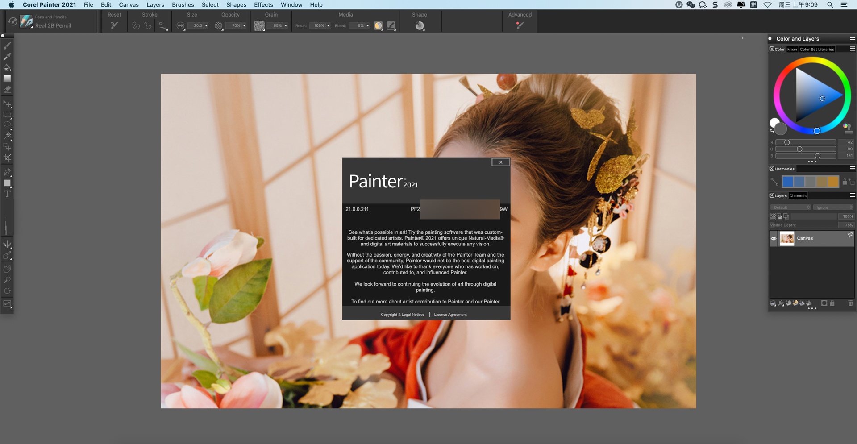Hide the Canvas layer with eye icon

pos(774,238)
